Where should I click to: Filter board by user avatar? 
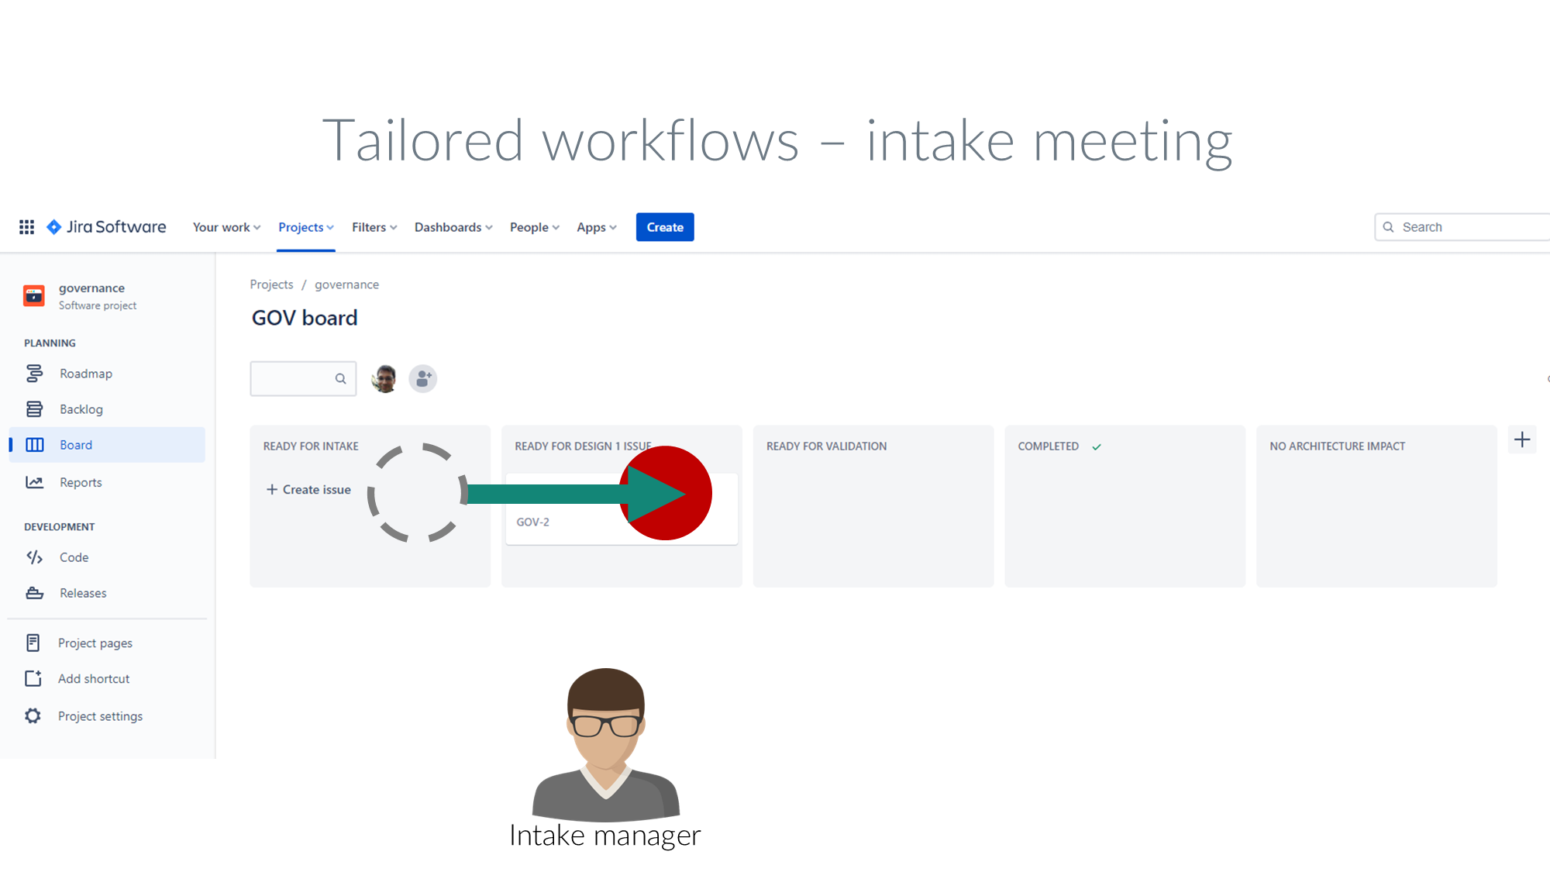(x=384, y=379)
